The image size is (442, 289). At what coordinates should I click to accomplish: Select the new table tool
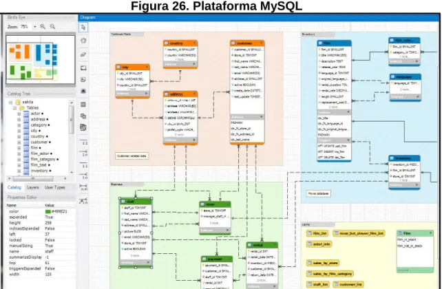(x=83, y=105)
